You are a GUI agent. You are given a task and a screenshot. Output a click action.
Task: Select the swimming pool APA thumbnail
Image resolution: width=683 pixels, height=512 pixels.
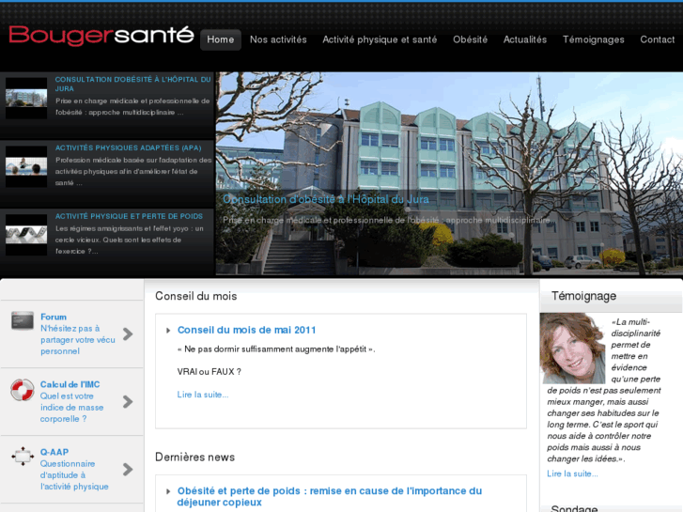click(x=26, y=166)
